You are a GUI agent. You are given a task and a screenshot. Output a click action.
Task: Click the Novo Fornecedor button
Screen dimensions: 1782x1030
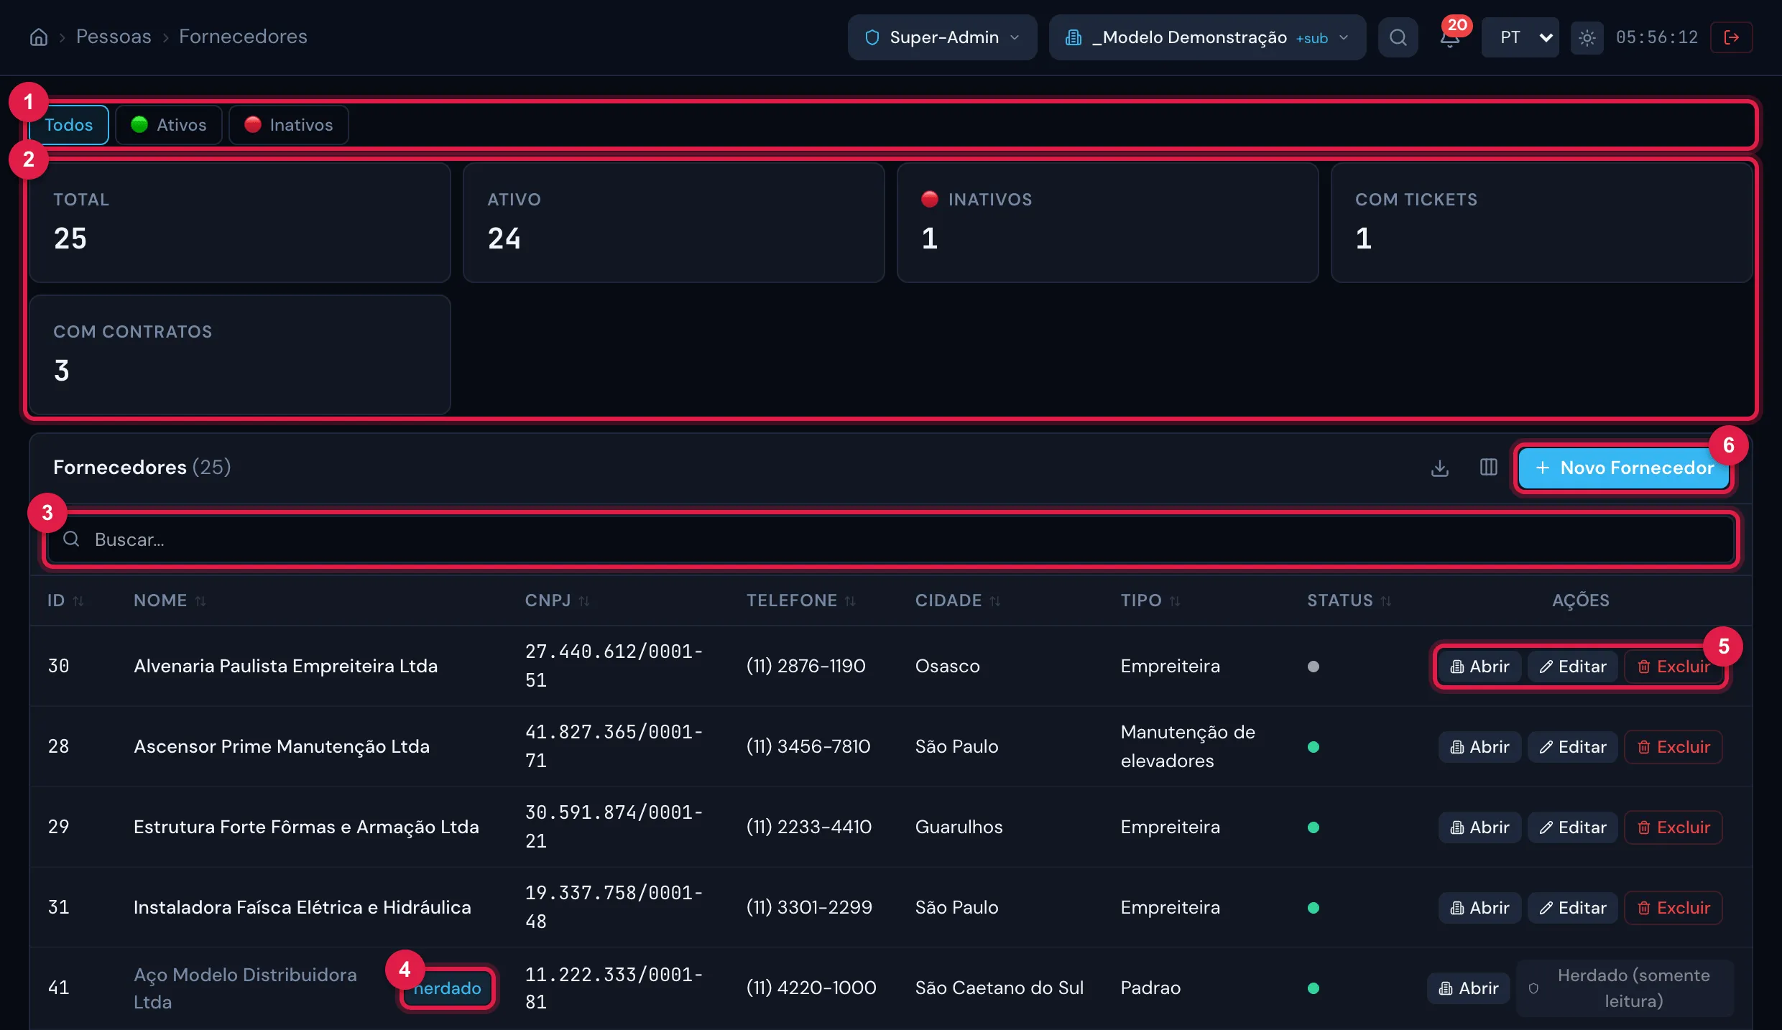(1624, 468)
